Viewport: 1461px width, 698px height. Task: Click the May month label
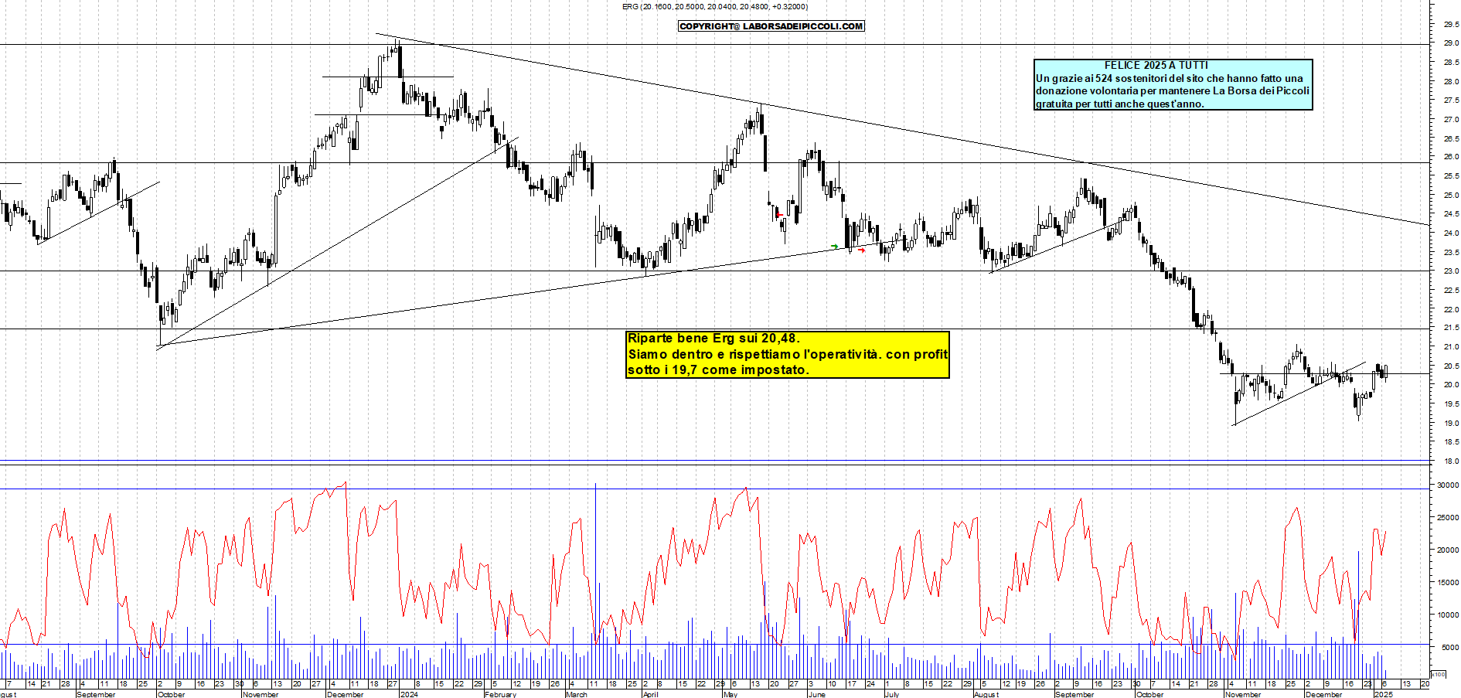tap(730, 694)
